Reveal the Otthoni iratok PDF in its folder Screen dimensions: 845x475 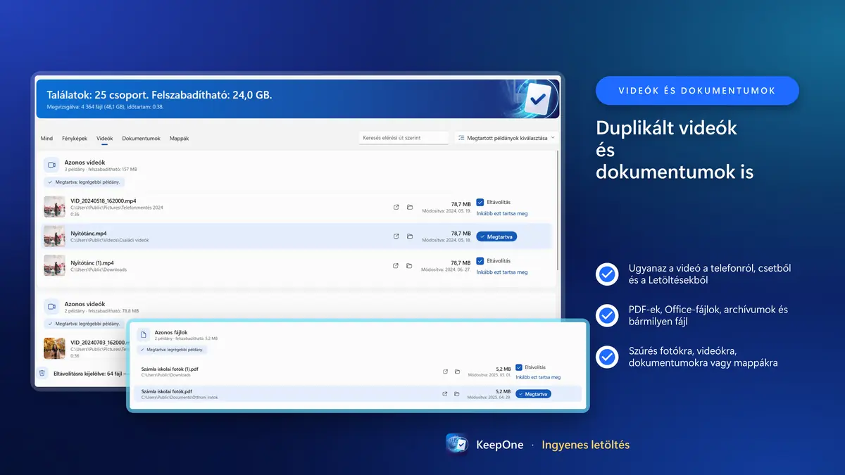pyautogui.click(x=457, y=394)
